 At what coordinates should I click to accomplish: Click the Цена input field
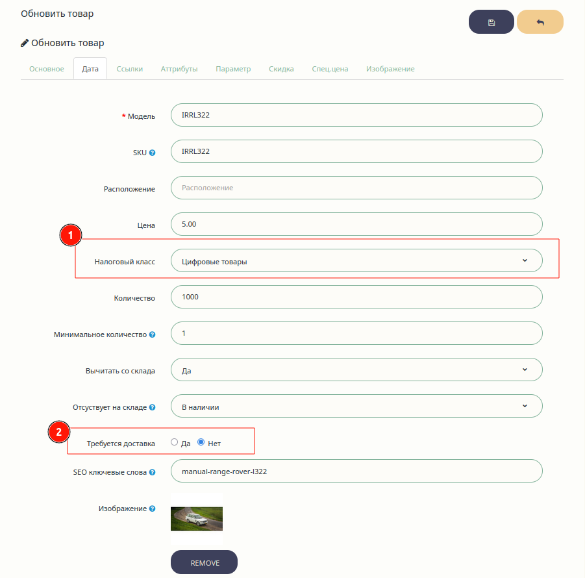(356, 224)
